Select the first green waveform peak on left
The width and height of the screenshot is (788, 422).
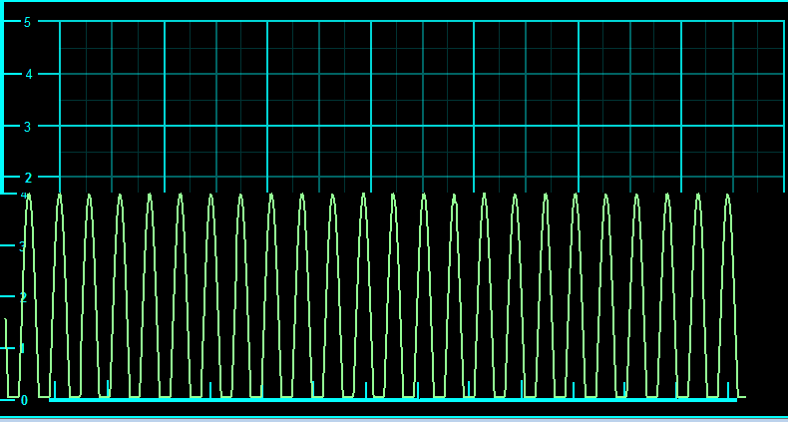tap(28, 198)
